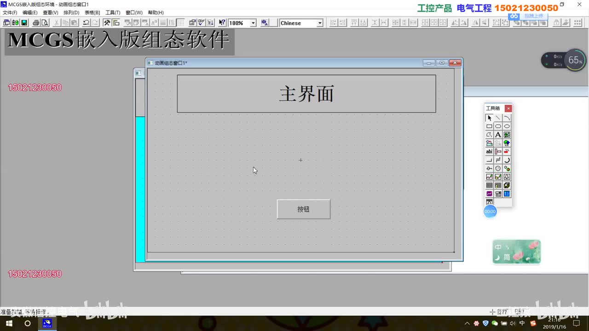
Task: Click the Sogou input S tray icon
Action: (x=533, y=324)
